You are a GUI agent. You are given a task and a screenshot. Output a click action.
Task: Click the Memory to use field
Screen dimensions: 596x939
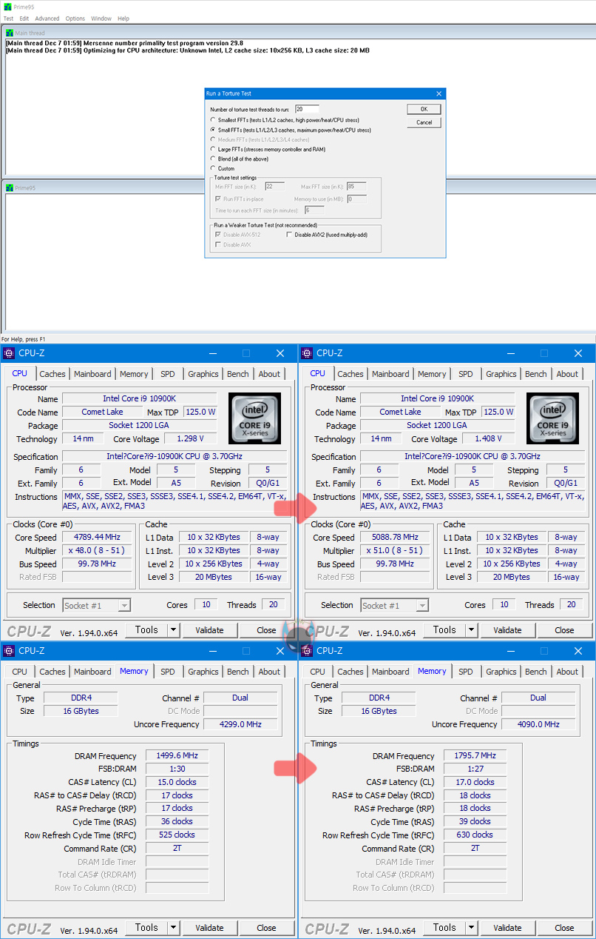pyautogui.click(x=356, y=198)
